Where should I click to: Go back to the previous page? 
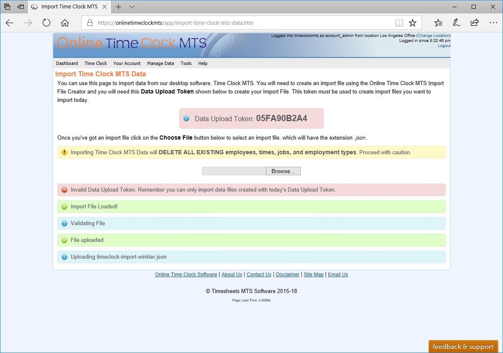coord(10,23)
